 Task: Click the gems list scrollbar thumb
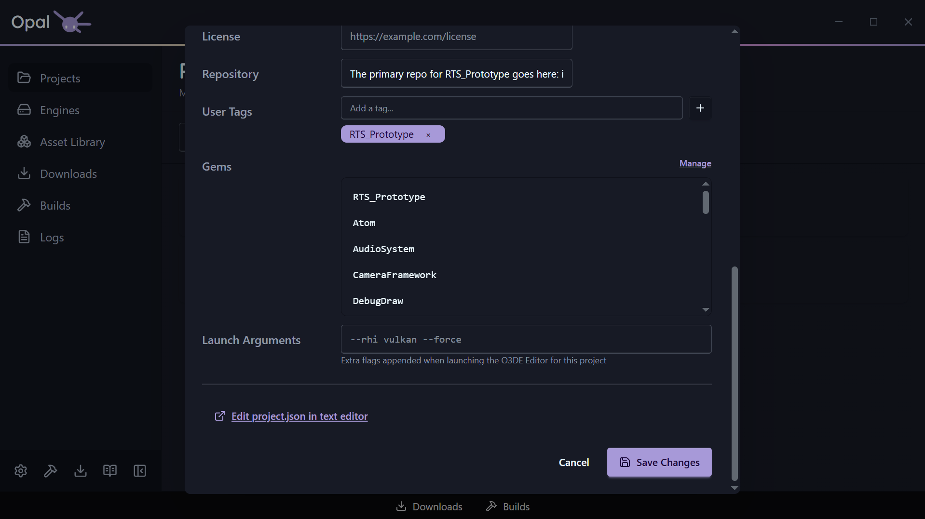click(x=706, y=202)
